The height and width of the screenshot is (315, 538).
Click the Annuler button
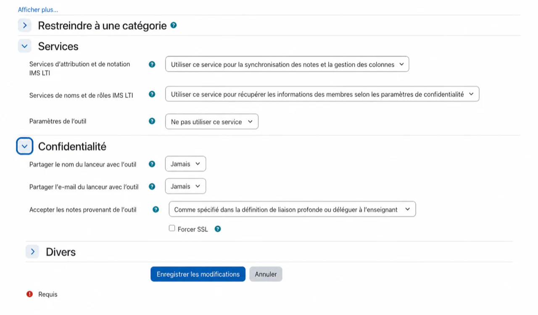[266, 274]
